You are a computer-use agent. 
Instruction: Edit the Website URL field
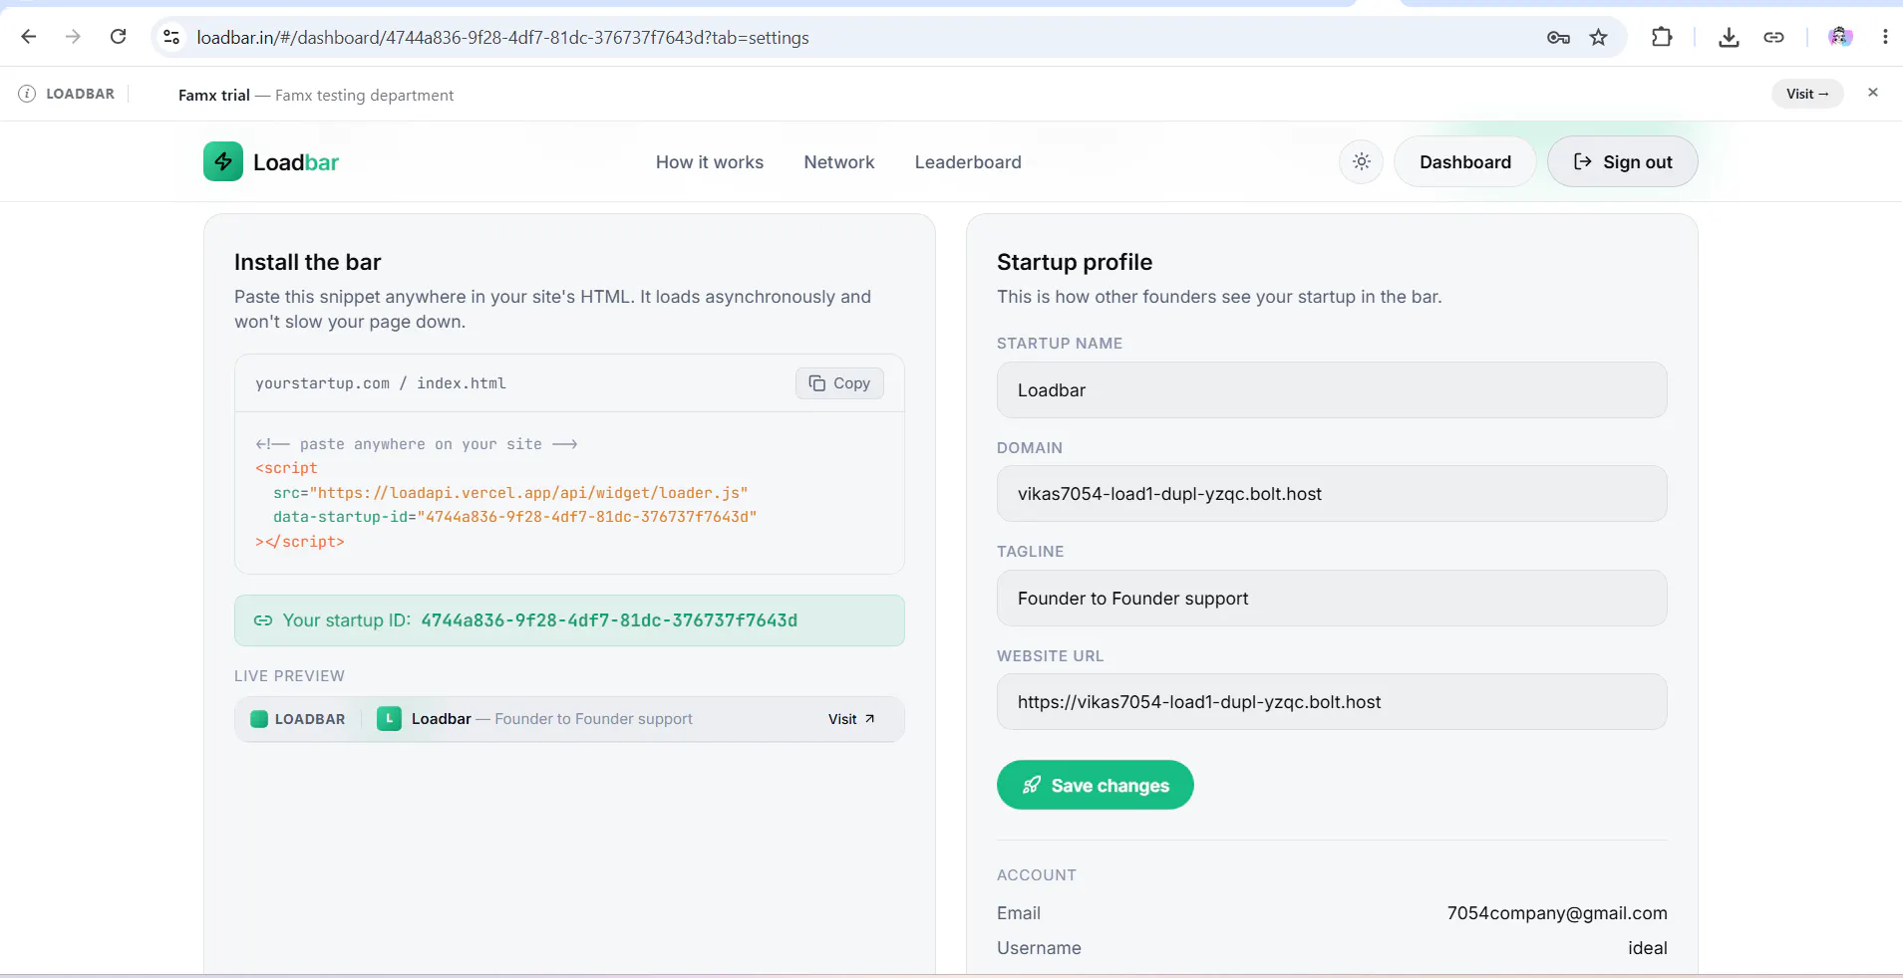coord(1332,702)
